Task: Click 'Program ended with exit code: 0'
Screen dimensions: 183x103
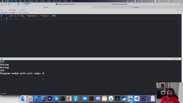Action: [22, 74]
